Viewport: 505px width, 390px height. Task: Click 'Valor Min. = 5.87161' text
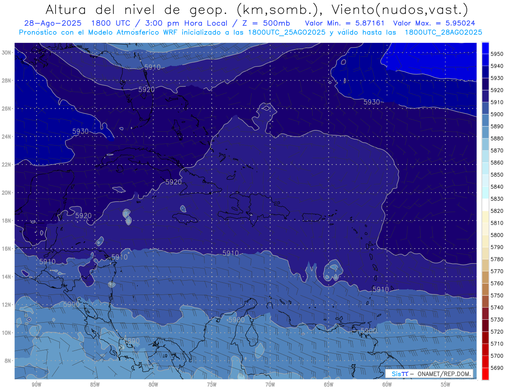(345, 23)
